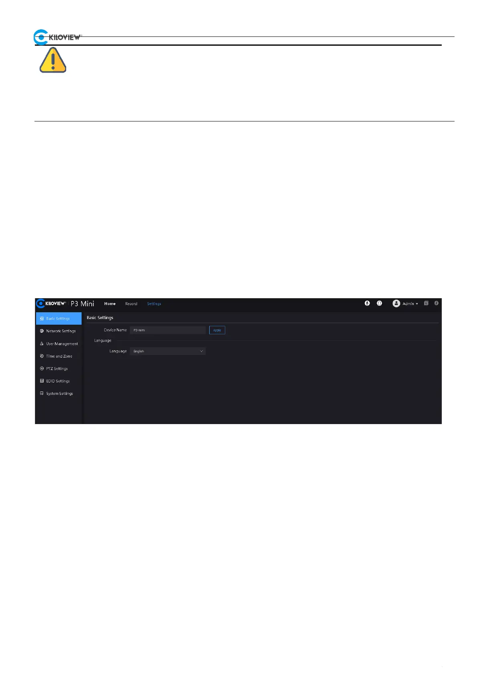
Task: Open the info icon in the top right
Action: (437, 303)
